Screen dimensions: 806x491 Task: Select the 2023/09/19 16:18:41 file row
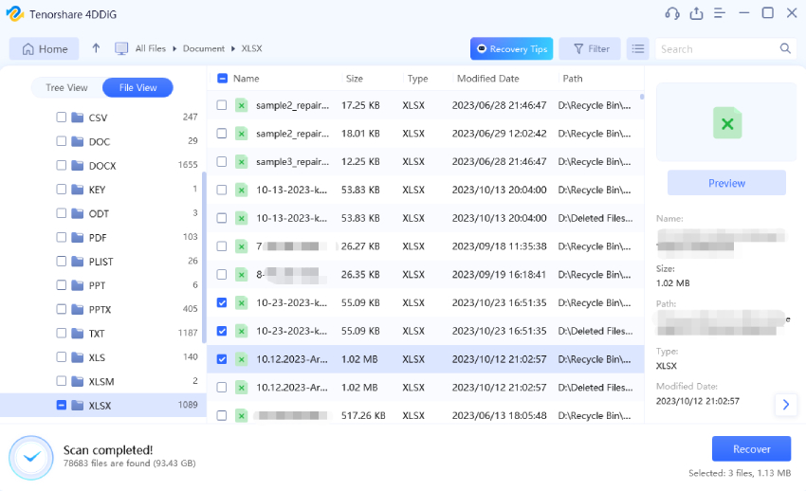pos(425,275)
